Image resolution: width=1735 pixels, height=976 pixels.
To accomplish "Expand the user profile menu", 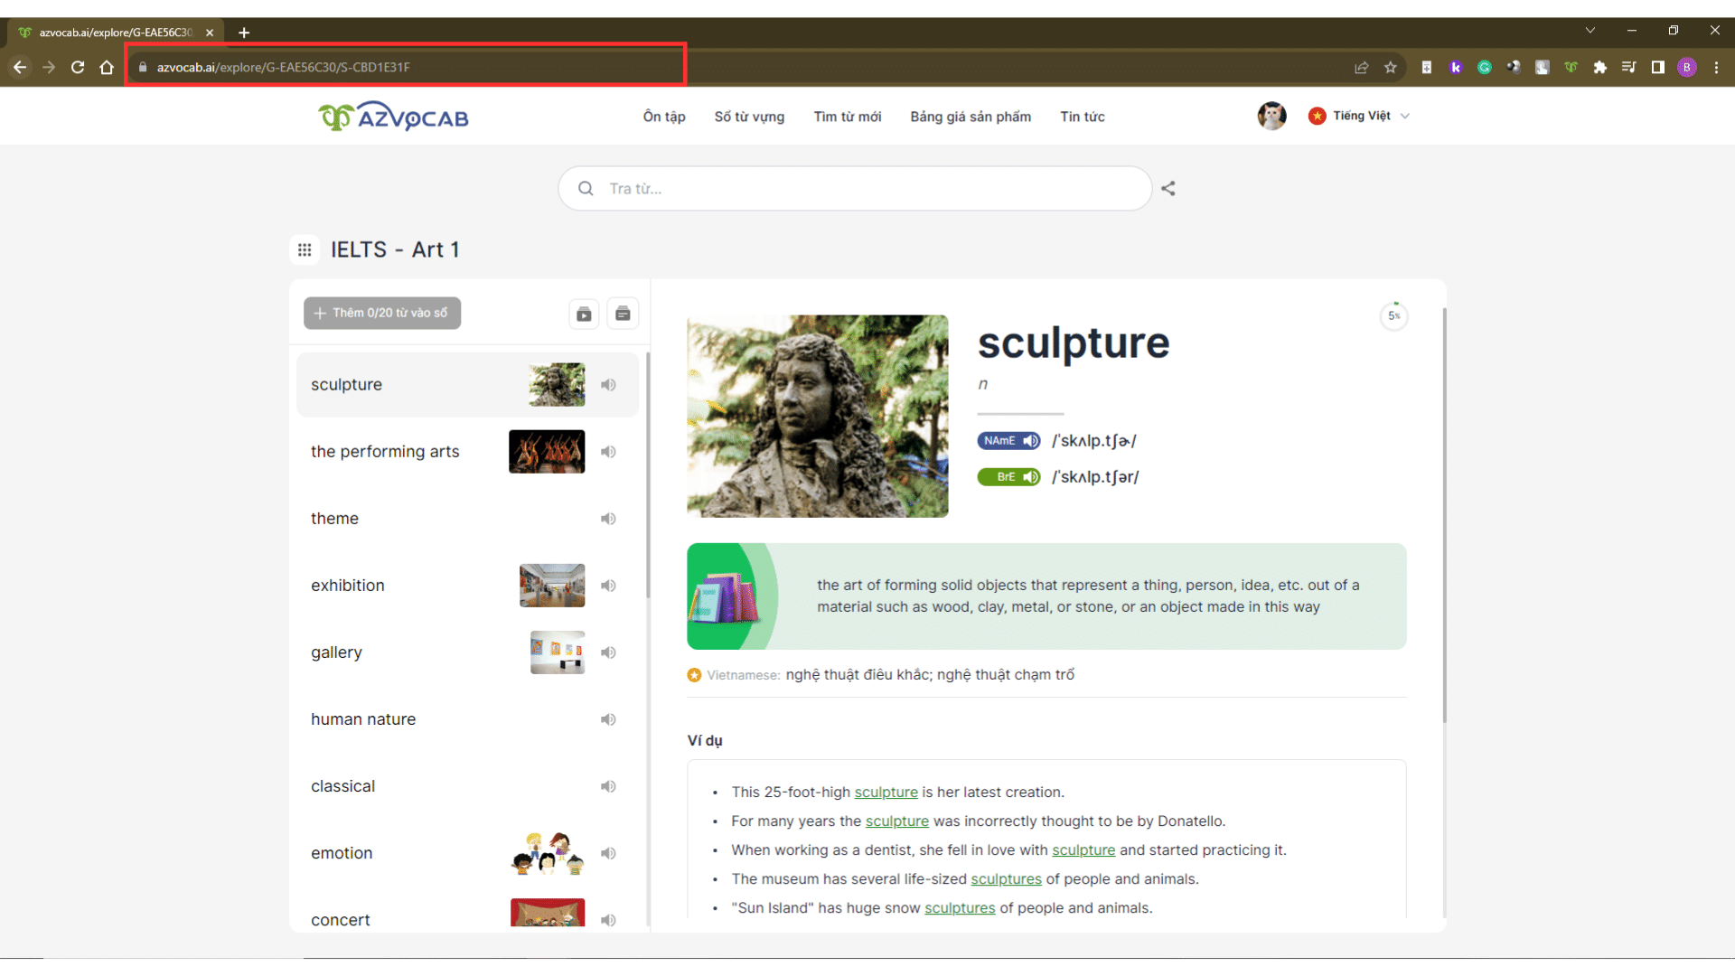I will click(x=1271, y=116).
